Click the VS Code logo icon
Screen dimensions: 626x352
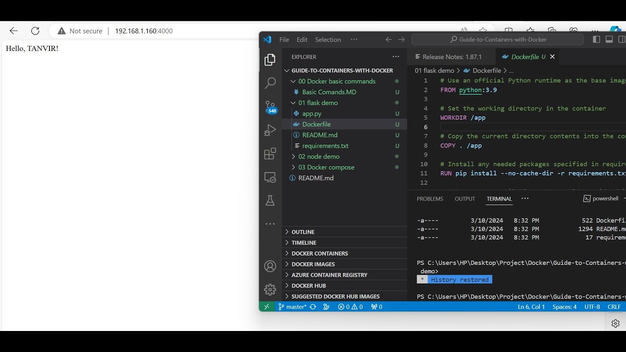267,40
